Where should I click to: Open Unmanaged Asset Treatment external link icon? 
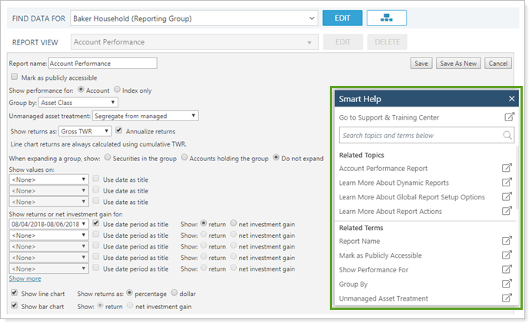(507, 298)
